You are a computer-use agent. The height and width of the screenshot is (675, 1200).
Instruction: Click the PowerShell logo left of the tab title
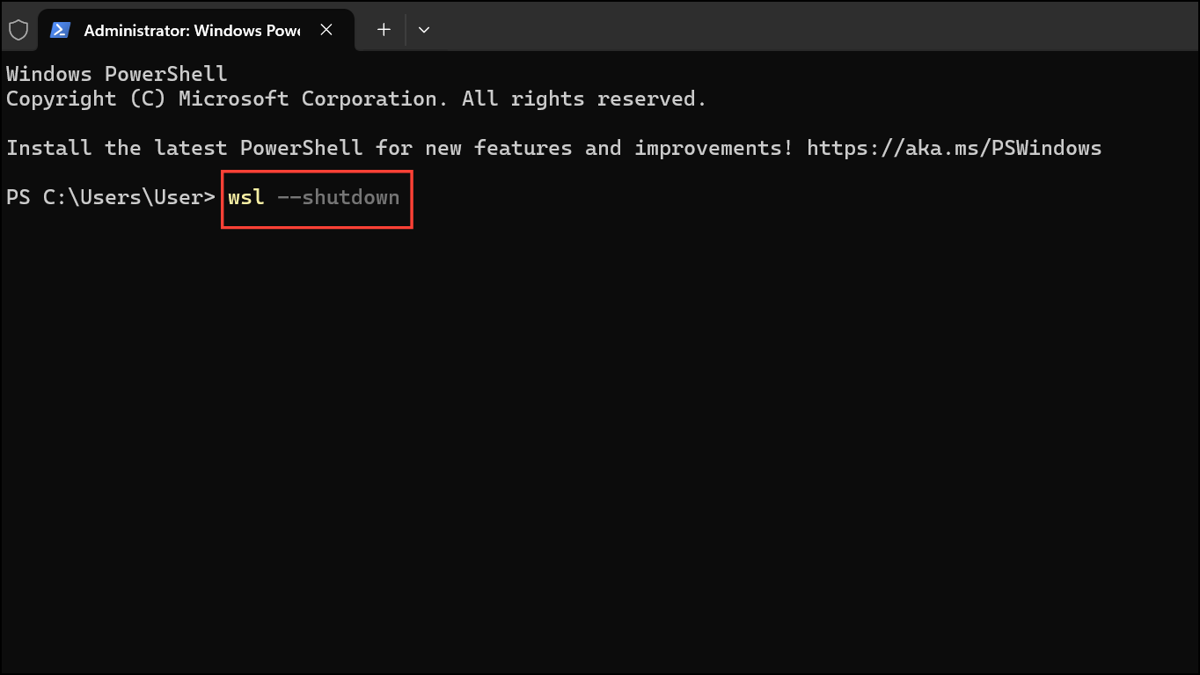click(60, 29)
